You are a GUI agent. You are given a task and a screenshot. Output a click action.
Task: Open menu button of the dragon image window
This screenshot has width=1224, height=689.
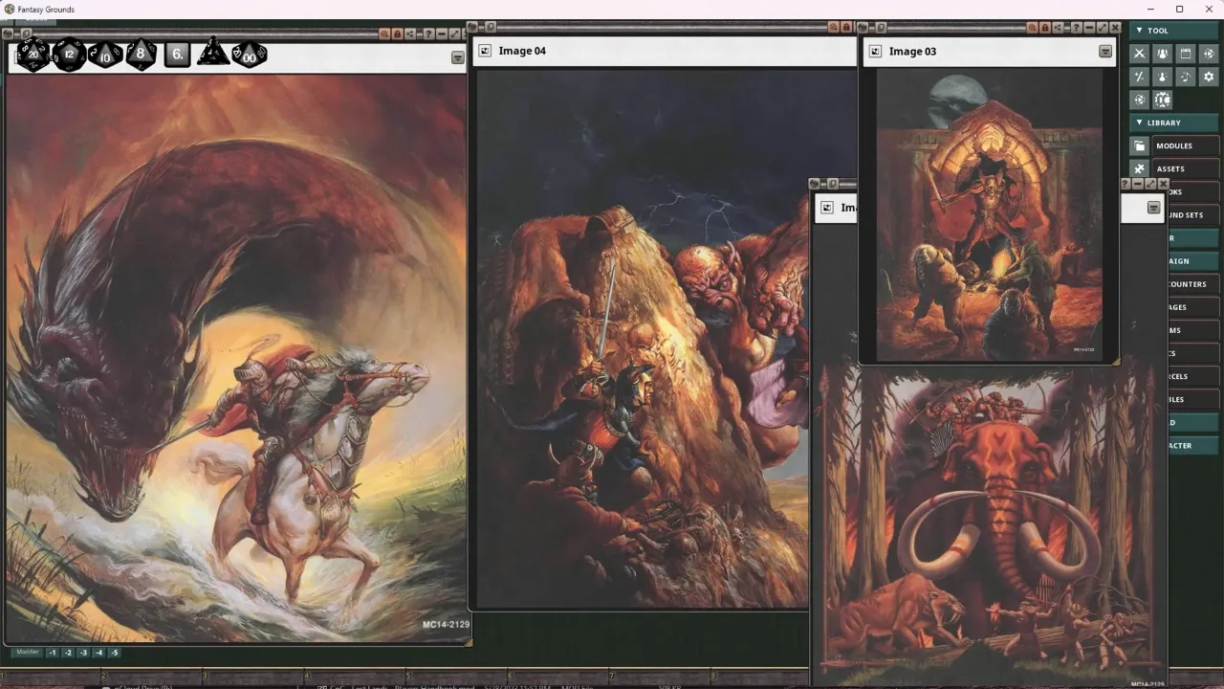tap(457, 57)
